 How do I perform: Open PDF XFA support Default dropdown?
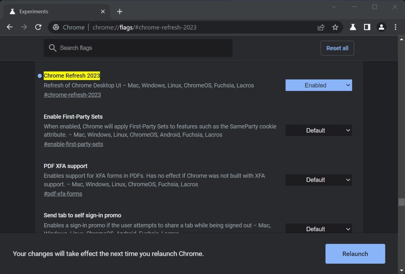(319, 180)
